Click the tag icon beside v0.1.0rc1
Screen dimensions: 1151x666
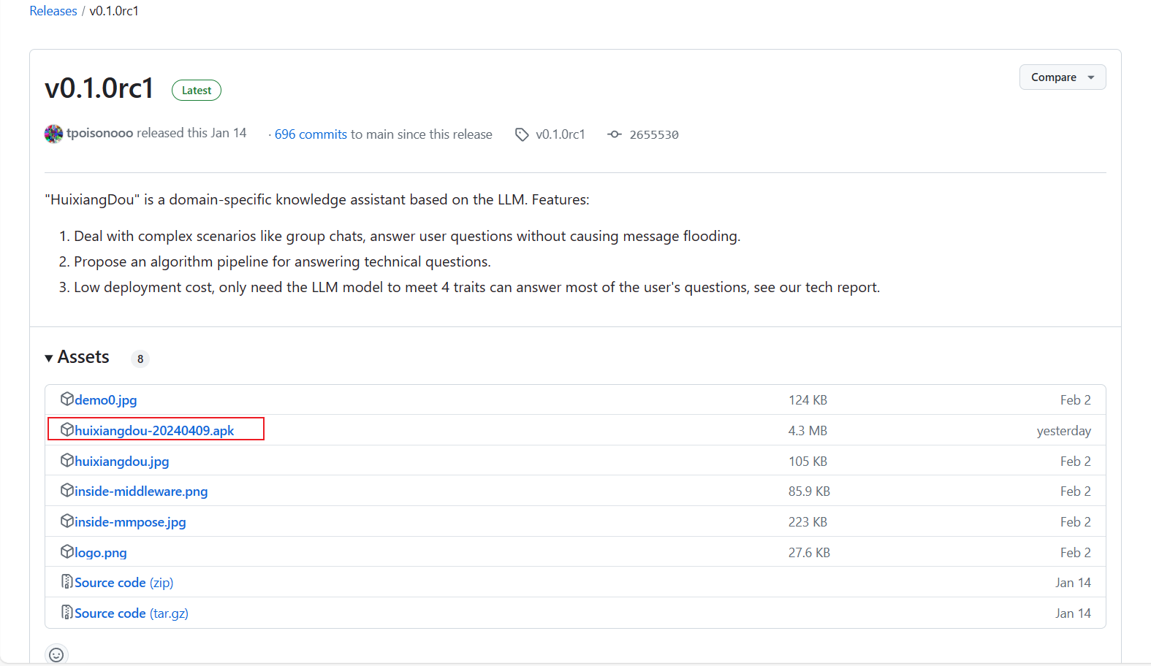click(x=522, y=134)
